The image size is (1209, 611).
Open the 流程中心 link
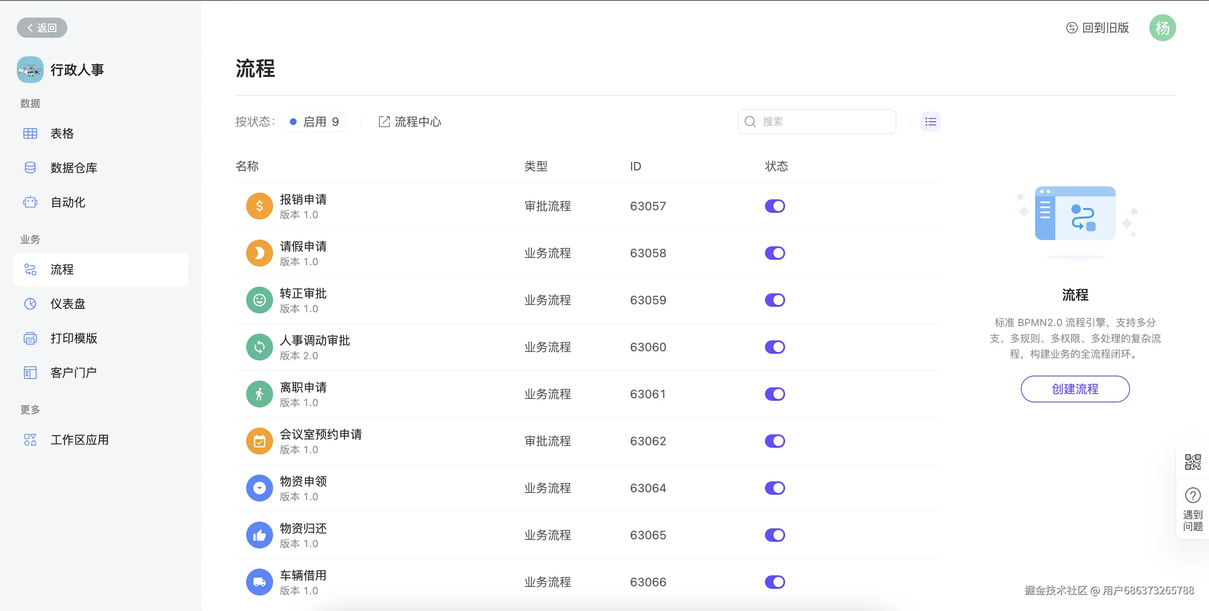(x=410, y=122)
